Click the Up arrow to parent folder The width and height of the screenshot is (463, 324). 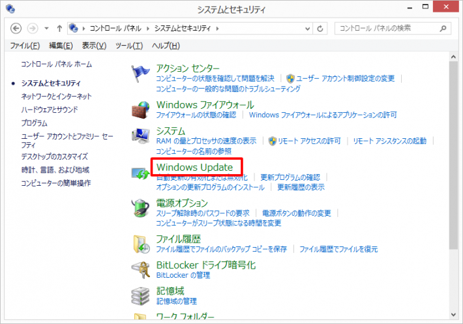click(x=59, y=28)
